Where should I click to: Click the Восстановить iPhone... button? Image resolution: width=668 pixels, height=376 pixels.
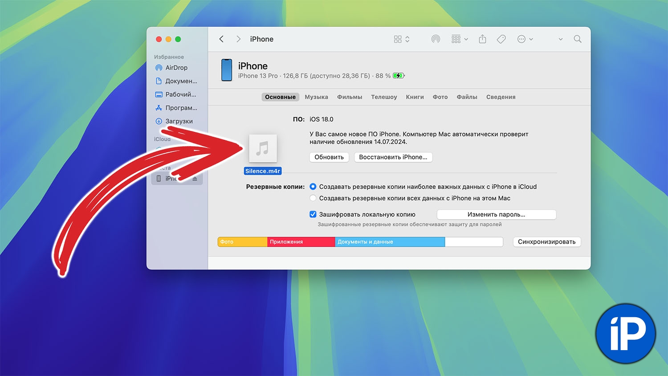[393, 157]
